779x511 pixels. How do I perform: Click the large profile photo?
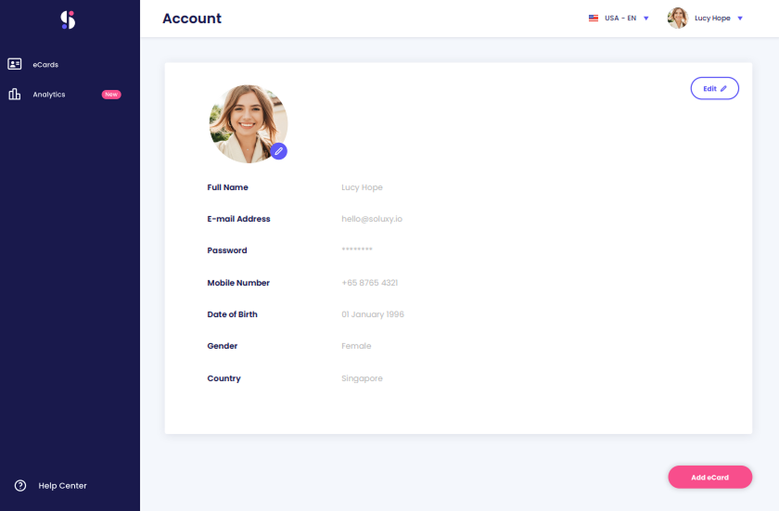pos(248,123)
